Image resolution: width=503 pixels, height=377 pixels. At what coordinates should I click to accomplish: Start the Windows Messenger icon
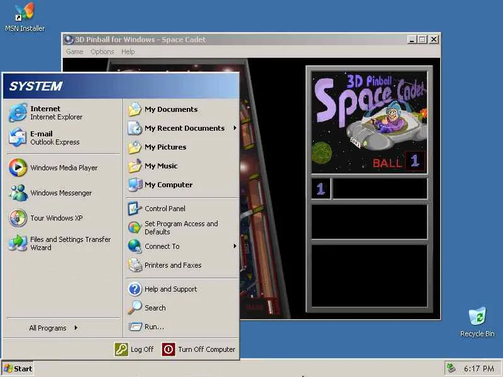click(18, 193)
